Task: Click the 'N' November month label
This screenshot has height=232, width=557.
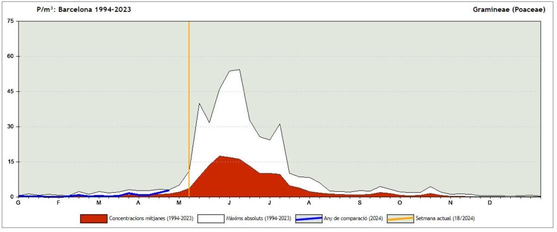Action: [450, 203]
